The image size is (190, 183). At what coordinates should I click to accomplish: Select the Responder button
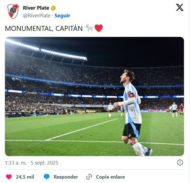[x=66, y=177]
